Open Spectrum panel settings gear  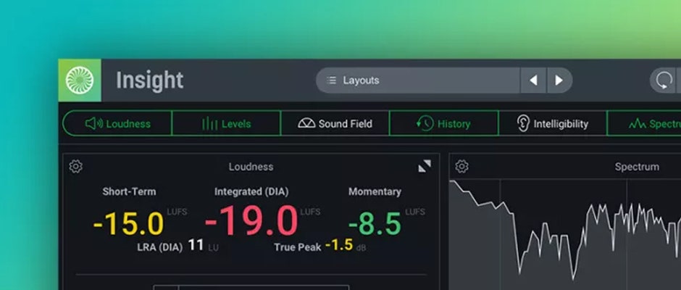[x=461, y=167]
